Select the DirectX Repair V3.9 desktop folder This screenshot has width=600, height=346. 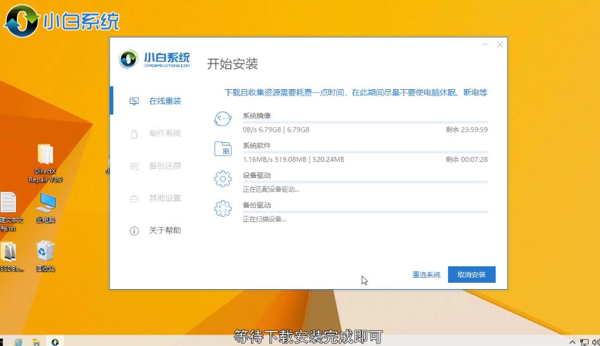tap(45, 163)
